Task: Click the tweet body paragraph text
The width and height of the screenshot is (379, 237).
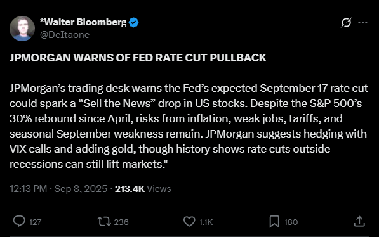Action: pyautogui.click(x=189, y=126)
